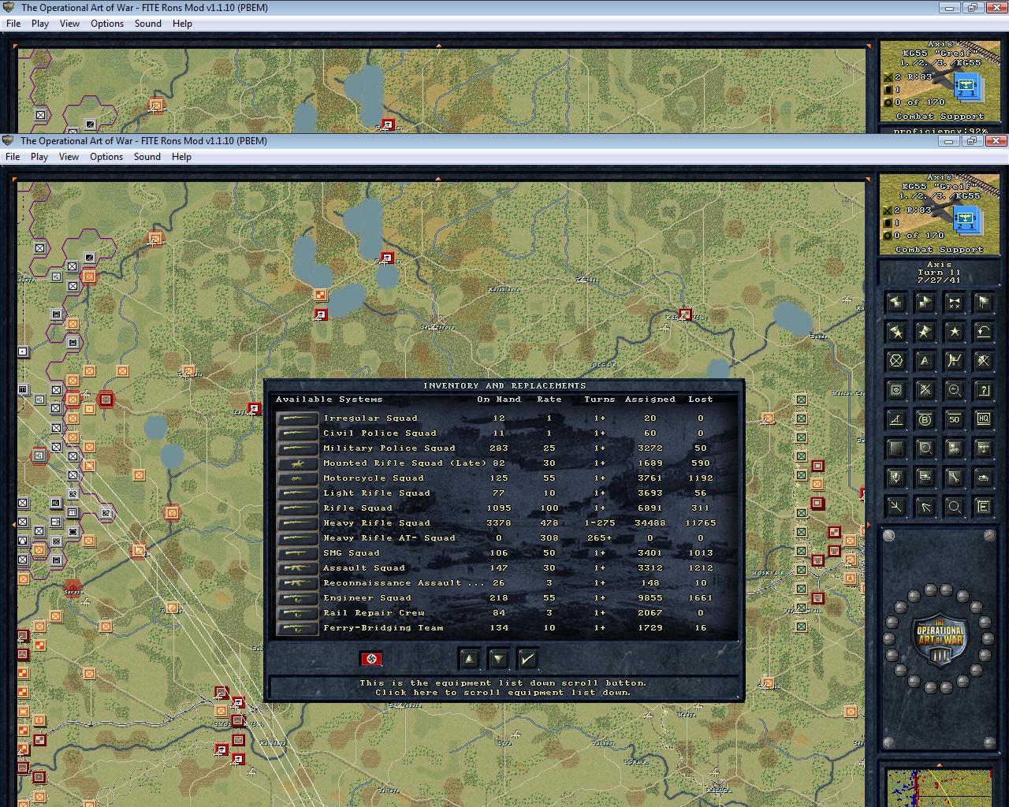Click the letter E tool button
The height and width of the screenshot is (807, 1009).
click(x=983, y=507)
